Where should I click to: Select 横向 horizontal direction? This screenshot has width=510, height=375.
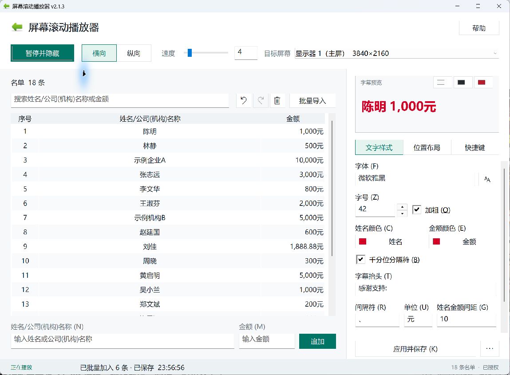pos(99,53)
